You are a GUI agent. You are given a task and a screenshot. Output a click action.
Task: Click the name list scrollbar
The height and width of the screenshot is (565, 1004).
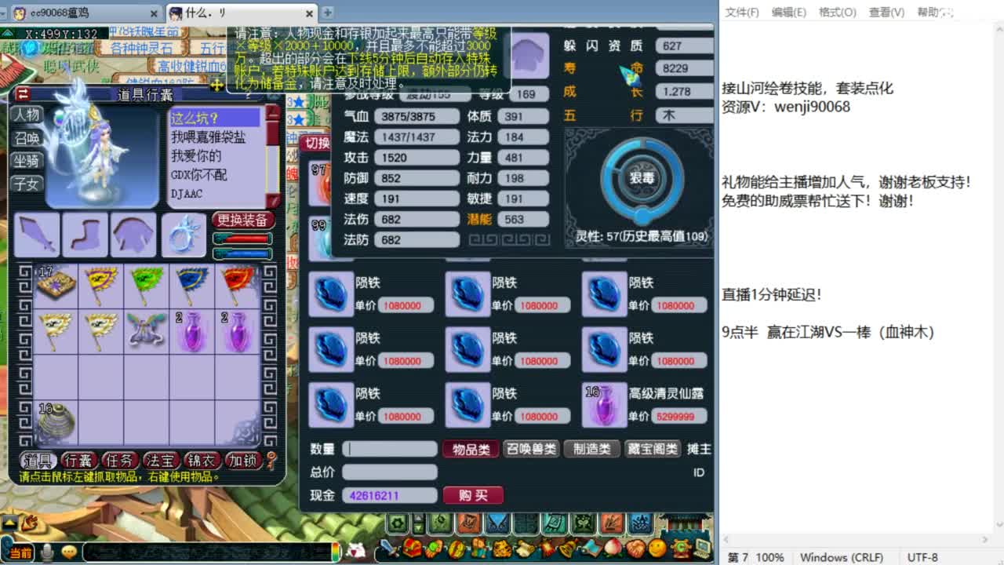272,155
